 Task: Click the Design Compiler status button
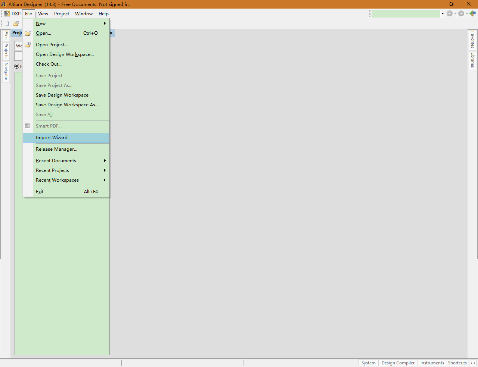(398, 363)
